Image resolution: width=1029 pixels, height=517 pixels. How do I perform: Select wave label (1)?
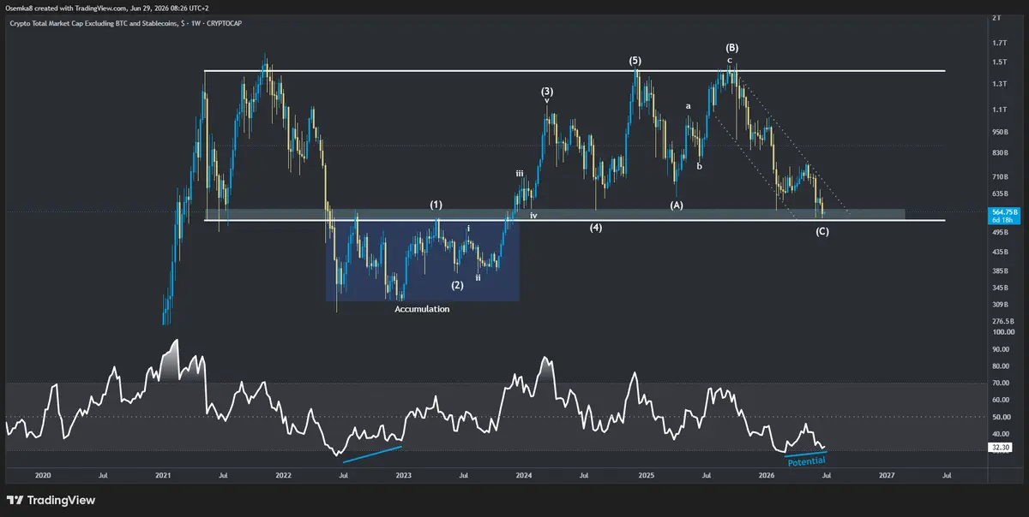click(436, 205)
